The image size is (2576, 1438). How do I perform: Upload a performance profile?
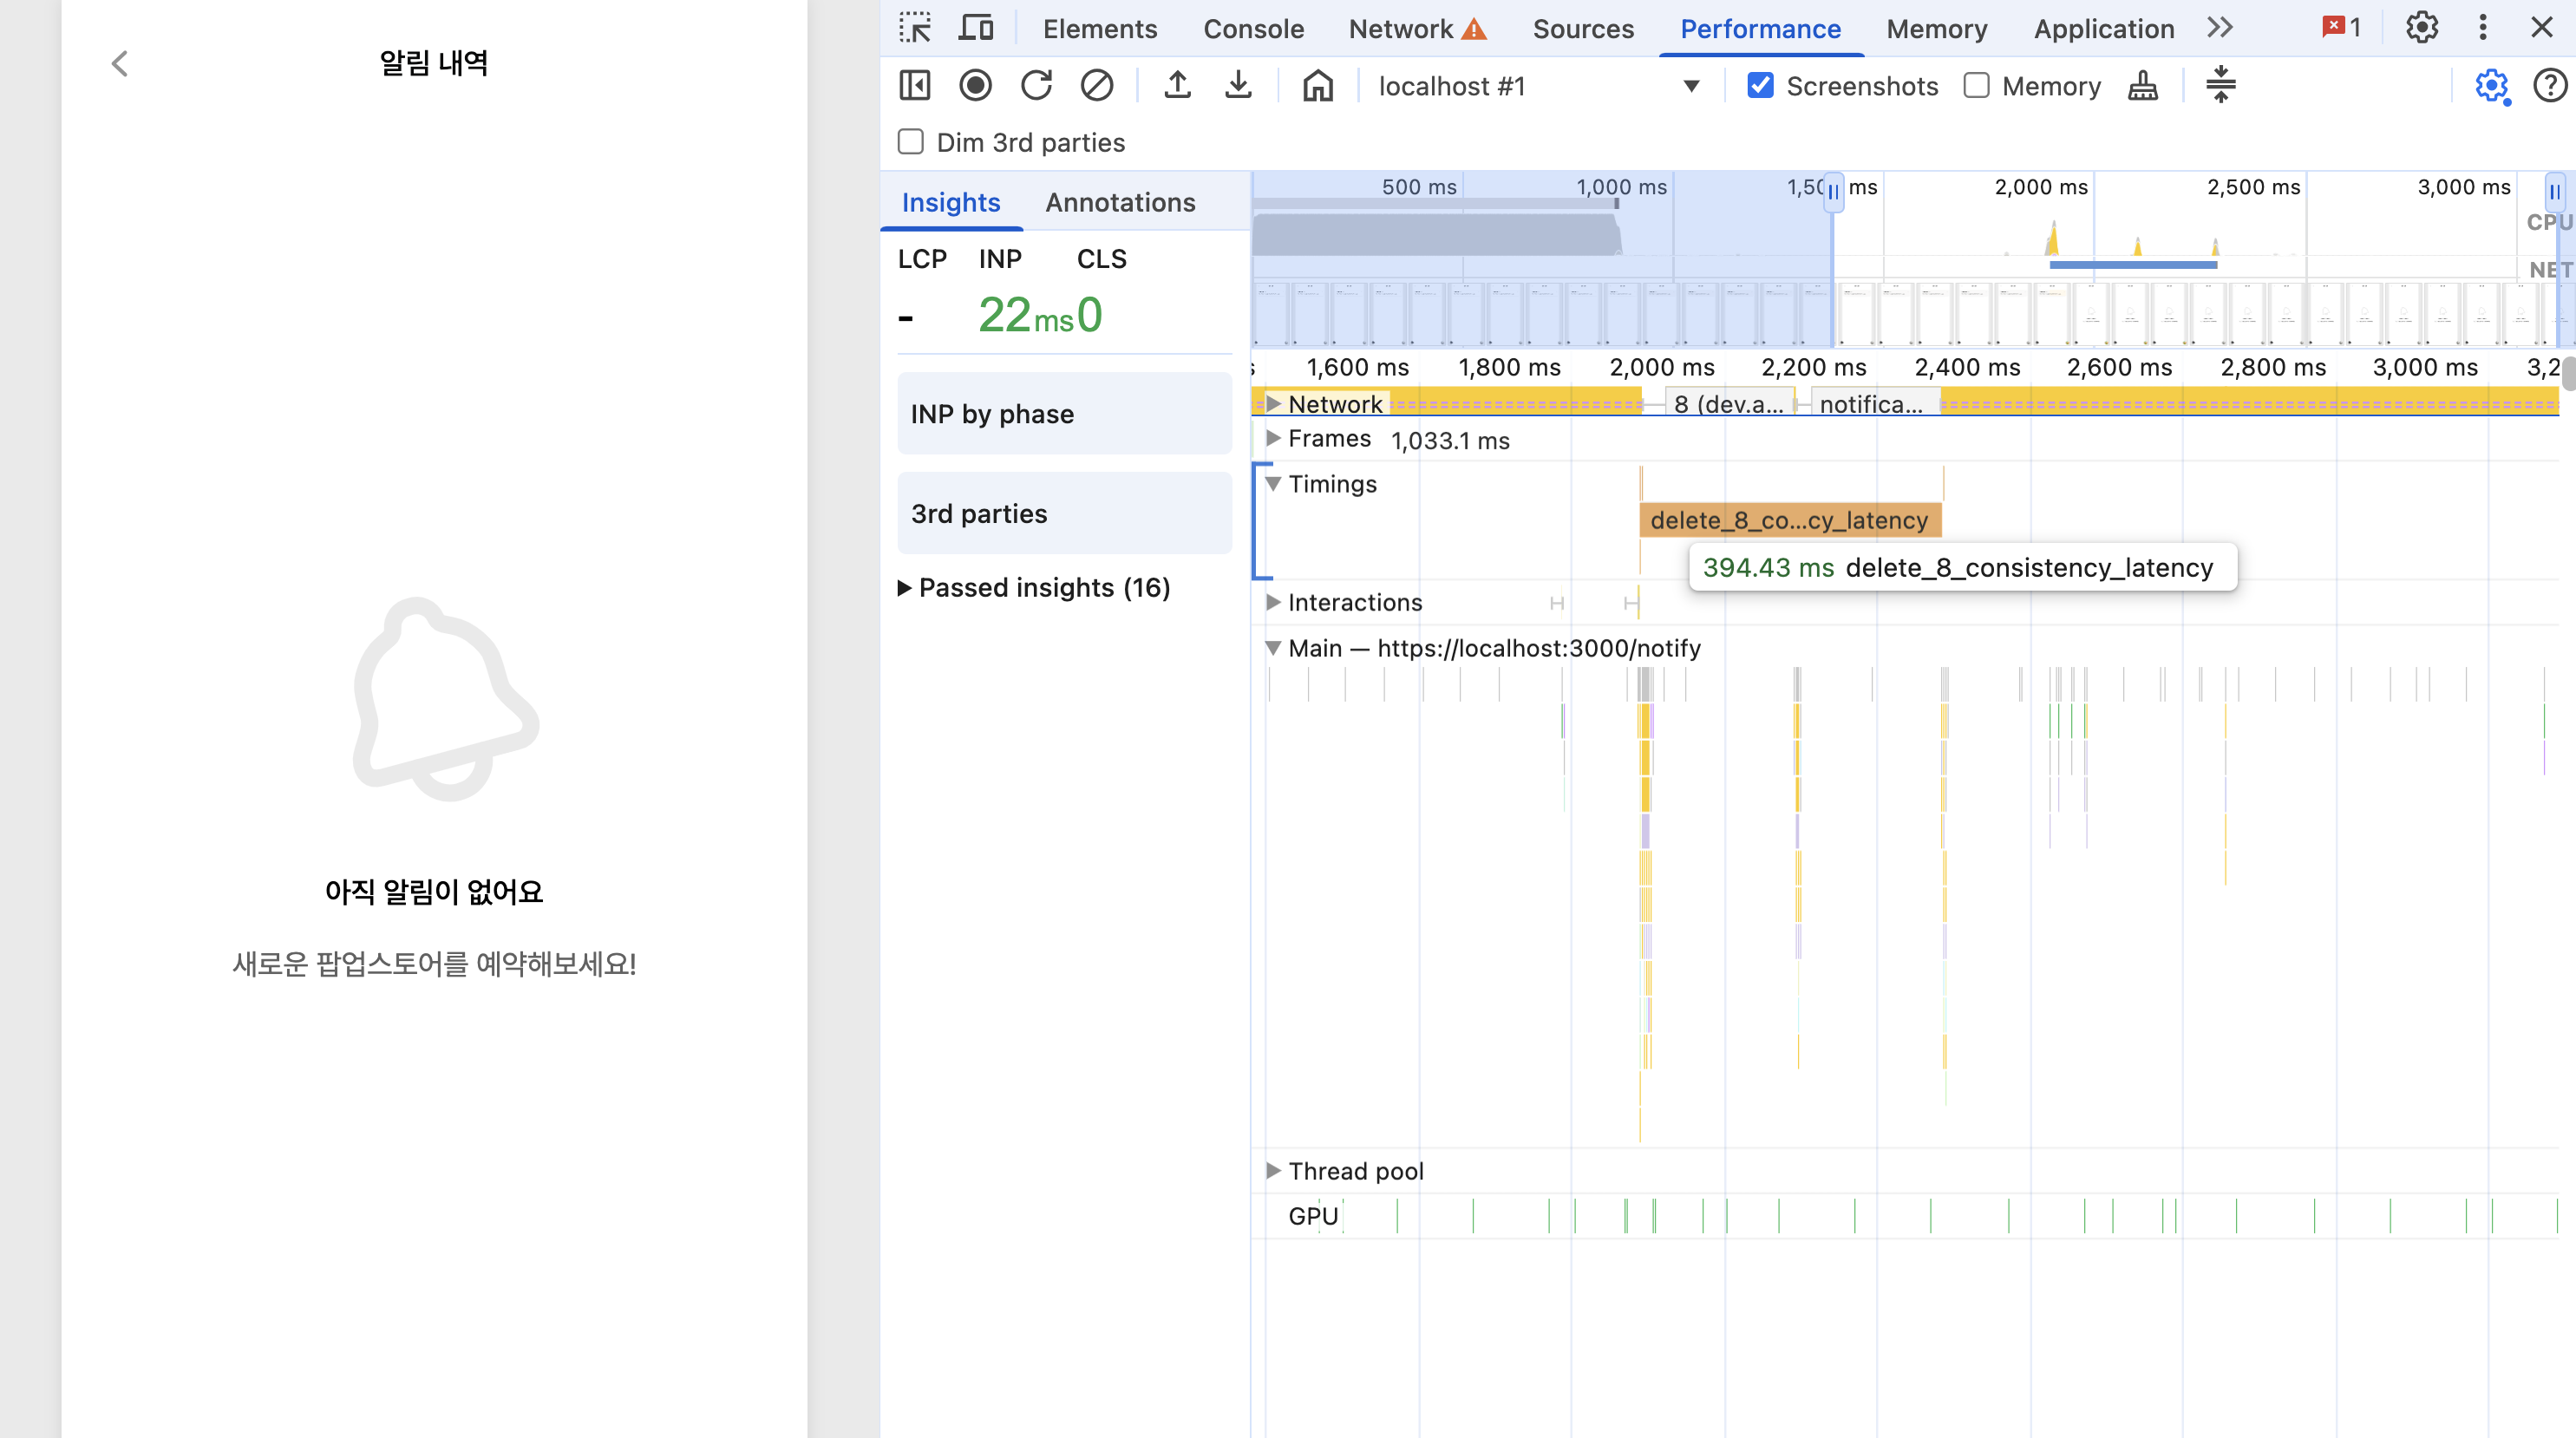pyautogui.click(x=1177, y=86)
